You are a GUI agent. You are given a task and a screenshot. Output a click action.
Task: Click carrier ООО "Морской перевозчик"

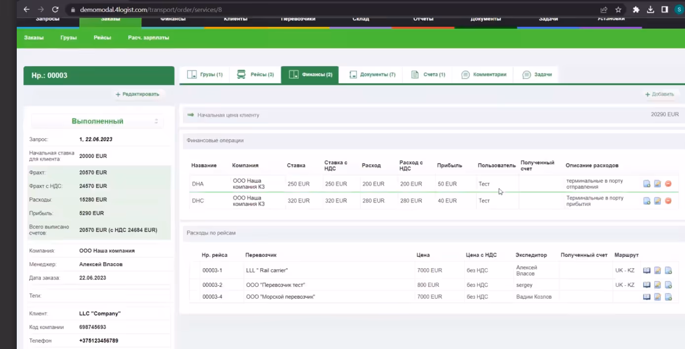[280, 297]
